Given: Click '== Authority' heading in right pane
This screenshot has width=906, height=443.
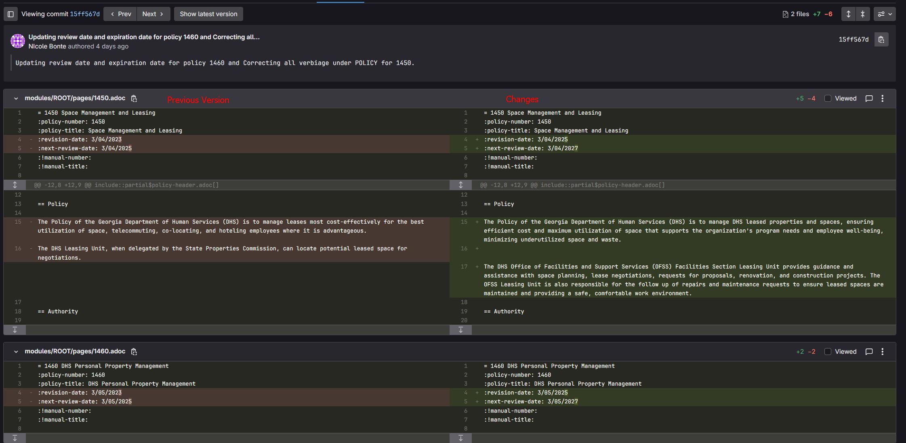Looking at the screenshot, I should coord(504,312).
